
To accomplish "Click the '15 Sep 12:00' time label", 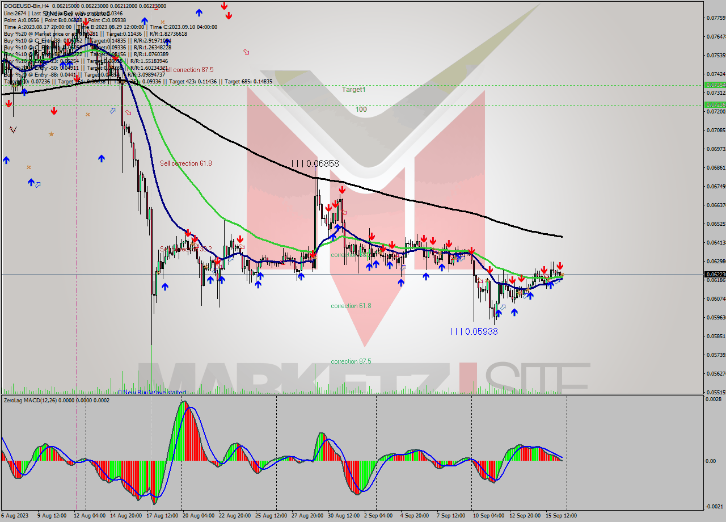I will click(562, 516).
